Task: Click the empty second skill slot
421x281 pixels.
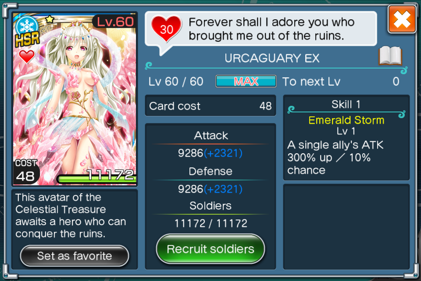Action: point(346,227)
